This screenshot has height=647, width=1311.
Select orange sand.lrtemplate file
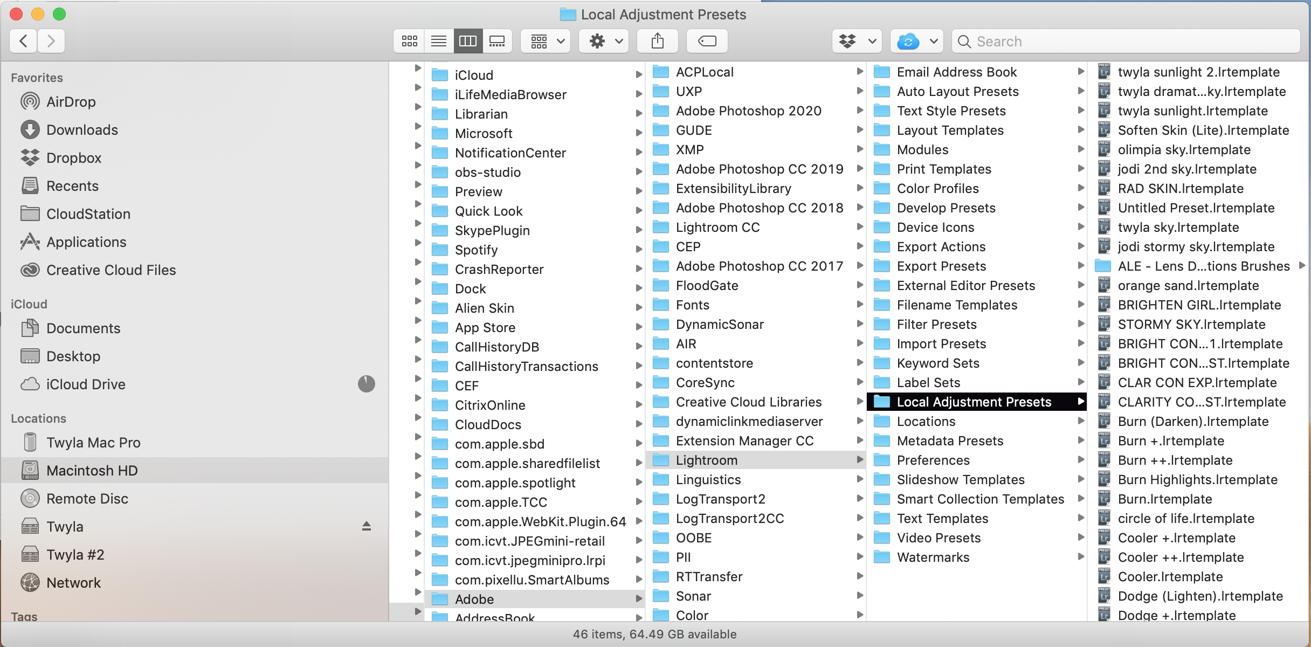click(1188, 285)
